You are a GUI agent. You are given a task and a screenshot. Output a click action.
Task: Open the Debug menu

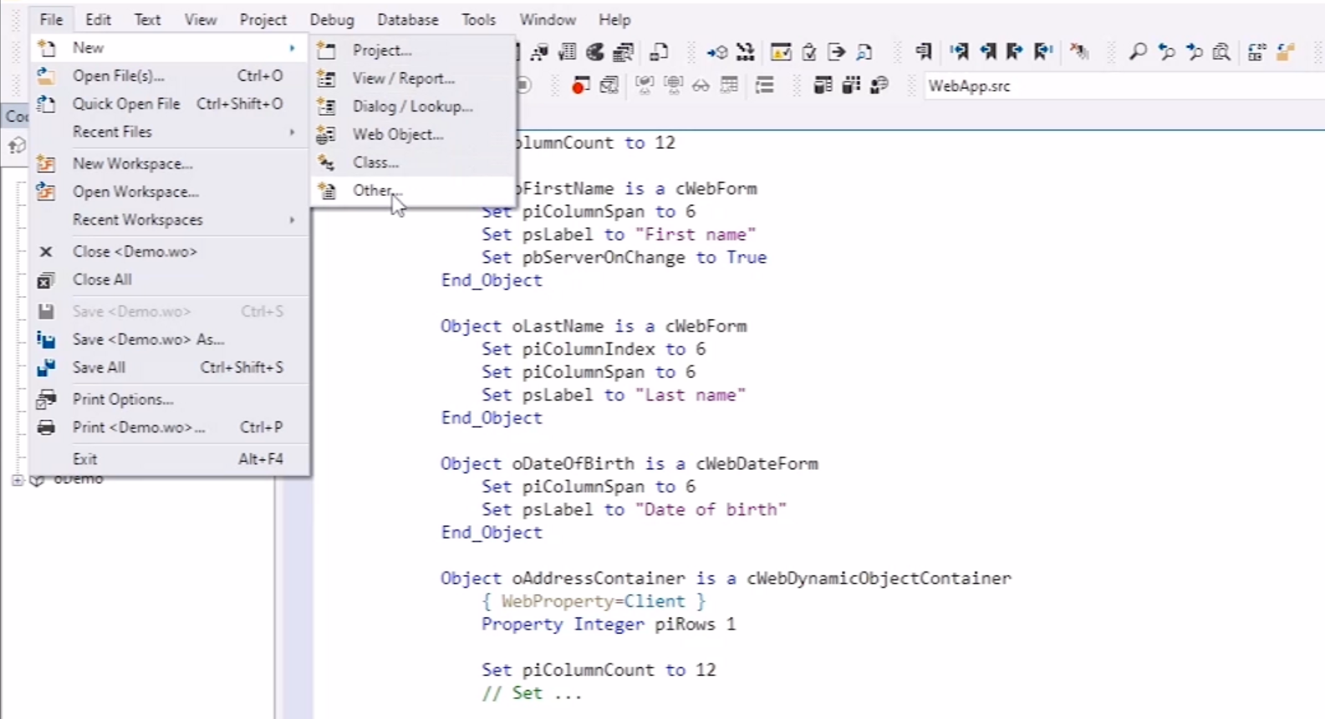click(x=331, y=20)
